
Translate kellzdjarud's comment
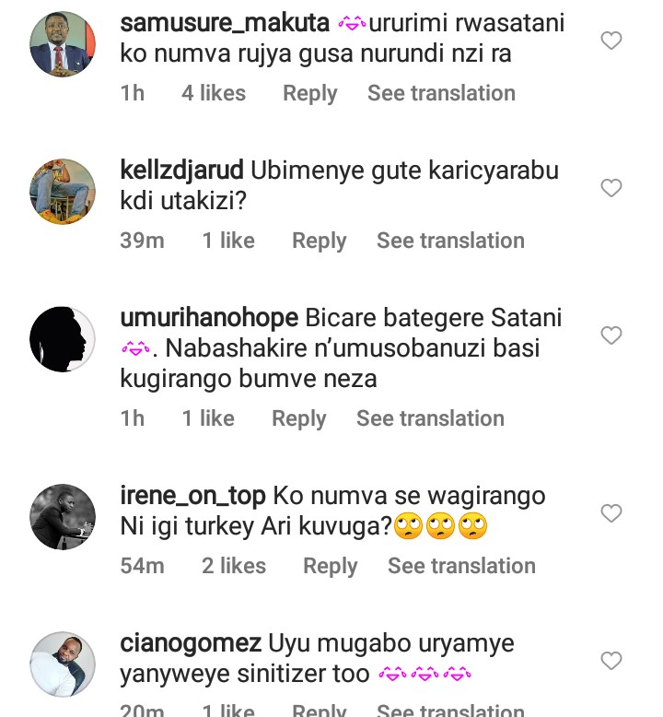[450, 241]
